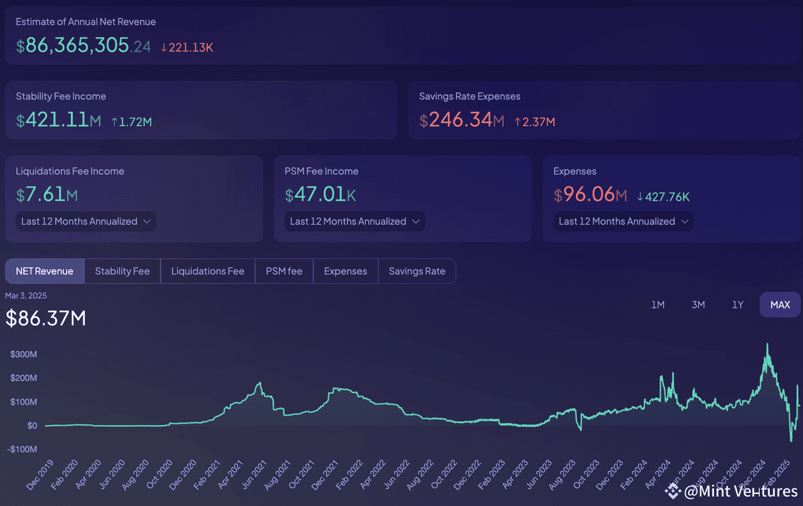Click the Stability Fee Income up arrow

click(115, 122)
